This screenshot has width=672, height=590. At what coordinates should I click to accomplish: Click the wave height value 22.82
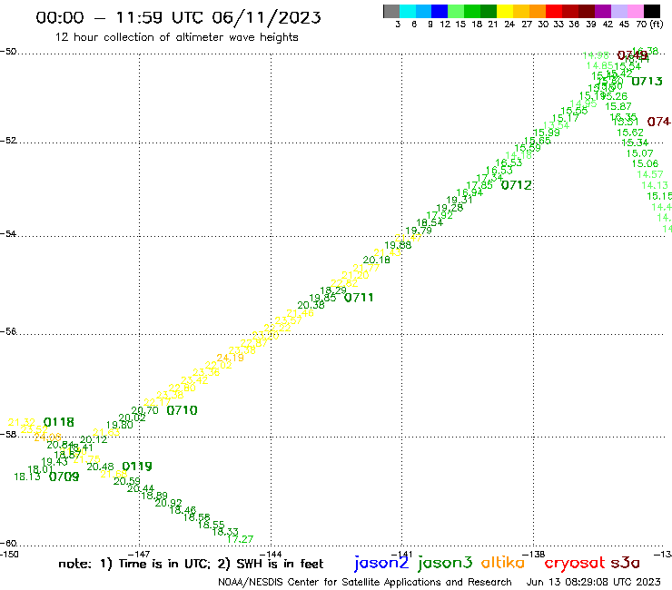coord(344,283)
